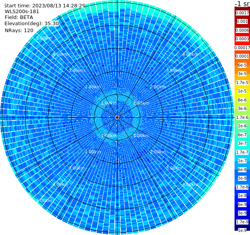Click the lower-left 4.00km range label
Viewport: 250px width, 235px height.
60,184
